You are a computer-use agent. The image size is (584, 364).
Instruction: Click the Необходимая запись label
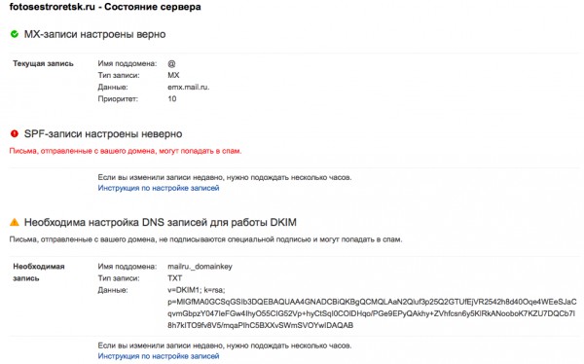pyautogui.click(x=39, y=273)
